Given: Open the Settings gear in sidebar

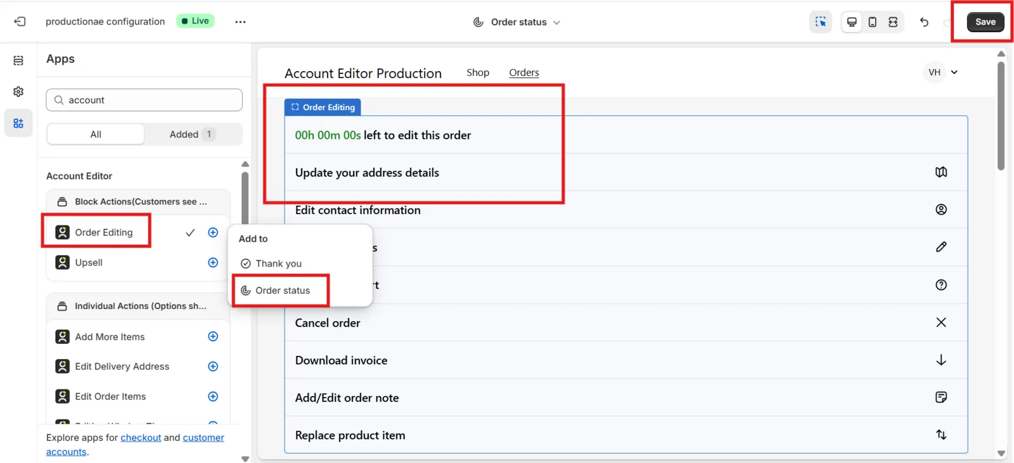Looking at the screenshot, I should [x=18, y=92].
